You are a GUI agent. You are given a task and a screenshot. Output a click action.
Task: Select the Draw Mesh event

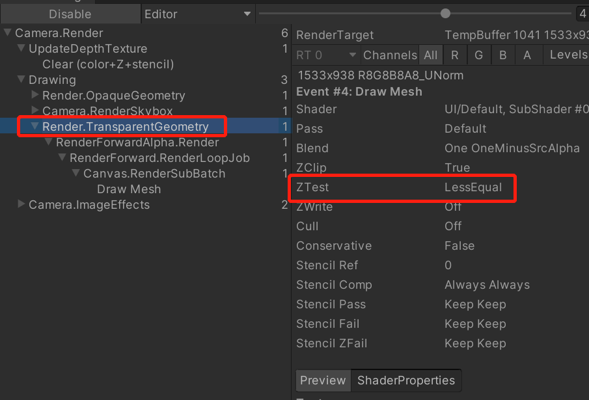pos(129,189)
